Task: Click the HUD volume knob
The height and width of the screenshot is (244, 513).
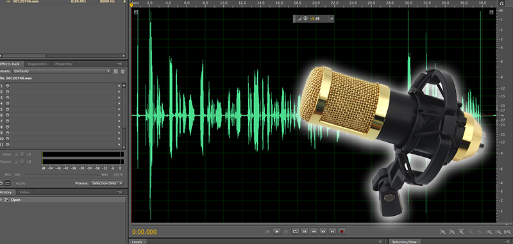Action: [x=305, y=19]
